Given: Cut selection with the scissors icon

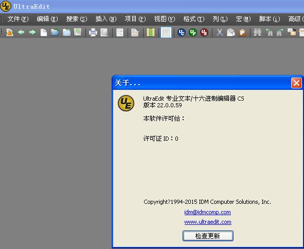Looking at the screenshot, I should 220,32.
